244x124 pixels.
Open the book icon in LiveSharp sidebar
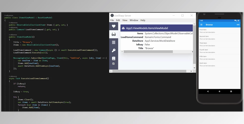pyautogui.click(x=114, y=58)
